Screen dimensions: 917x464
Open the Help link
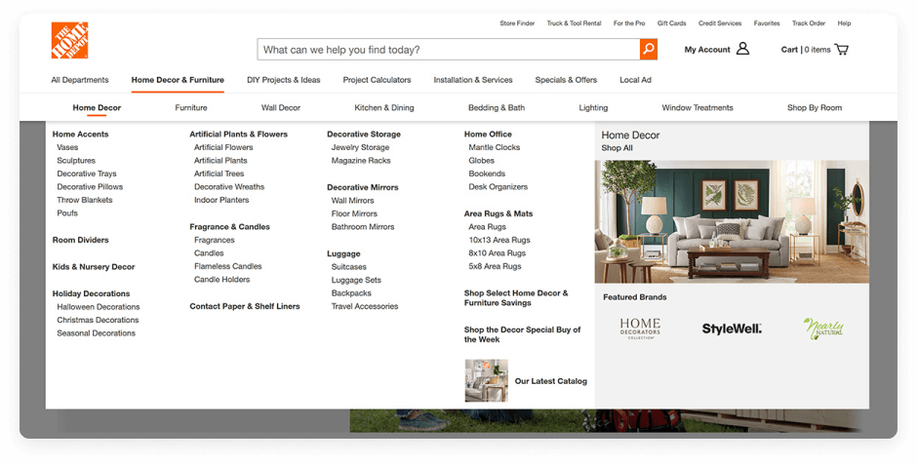pos(844,23)
